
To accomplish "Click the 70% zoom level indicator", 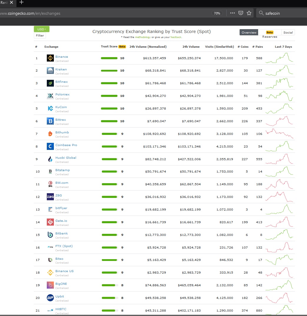I will (217, 13).
